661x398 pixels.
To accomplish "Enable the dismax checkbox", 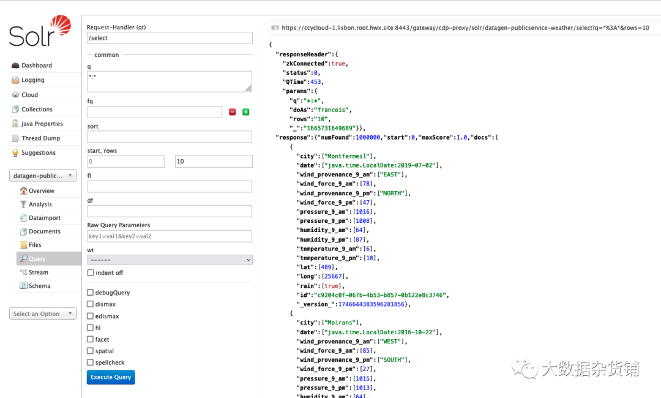I will click(90, 304).
